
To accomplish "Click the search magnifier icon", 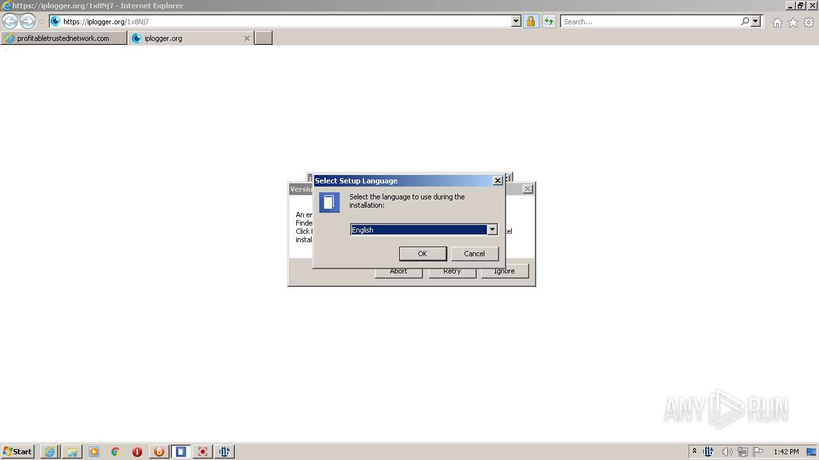I will (x=745, y=22).
